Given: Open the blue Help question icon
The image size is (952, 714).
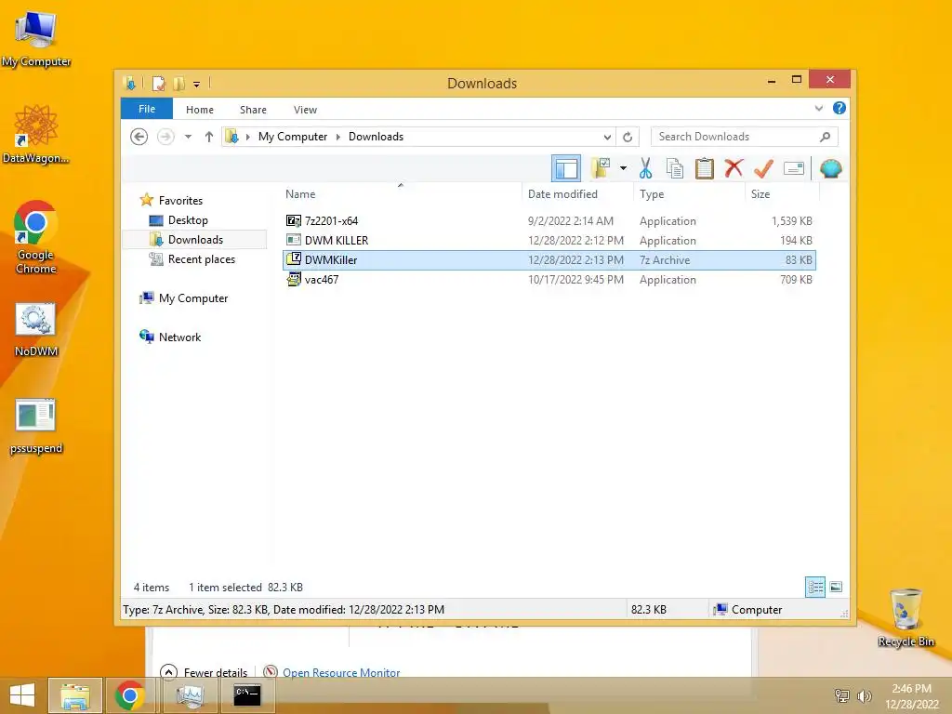Looking at the screenshot, I should click(840, 108).
